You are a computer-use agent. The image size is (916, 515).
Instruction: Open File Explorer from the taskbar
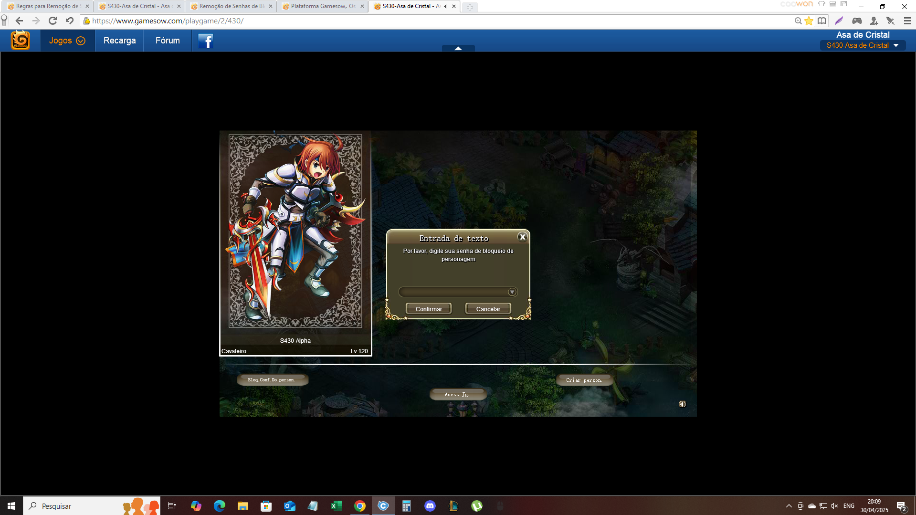click(x=242, y=506)
